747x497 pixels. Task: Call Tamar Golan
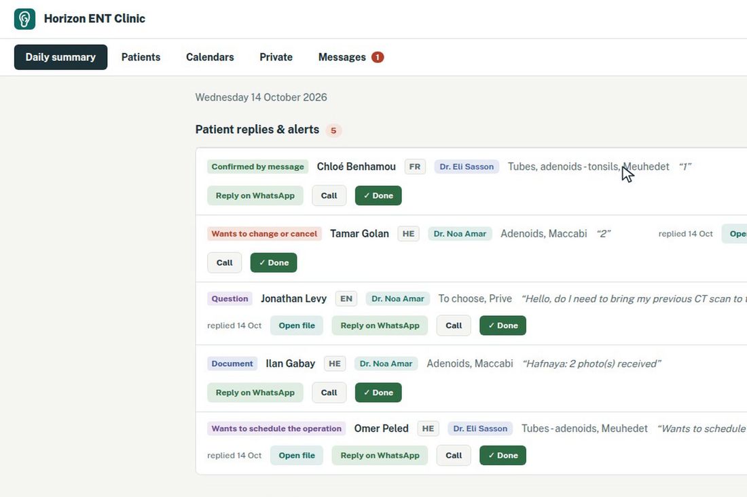[x=224, y=262]
